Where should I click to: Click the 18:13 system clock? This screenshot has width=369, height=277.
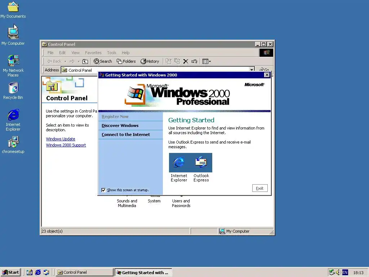coord(358,273)
